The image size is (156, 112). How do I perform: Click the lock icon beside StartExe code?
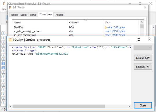(x=105, y=27)
